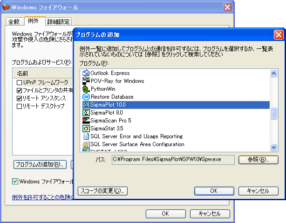The width and height of the screenshot is (286, 223).
Task: Click OK in Windows ファイアウォール window
Action: pyautogui.click(x=166, y=214)
